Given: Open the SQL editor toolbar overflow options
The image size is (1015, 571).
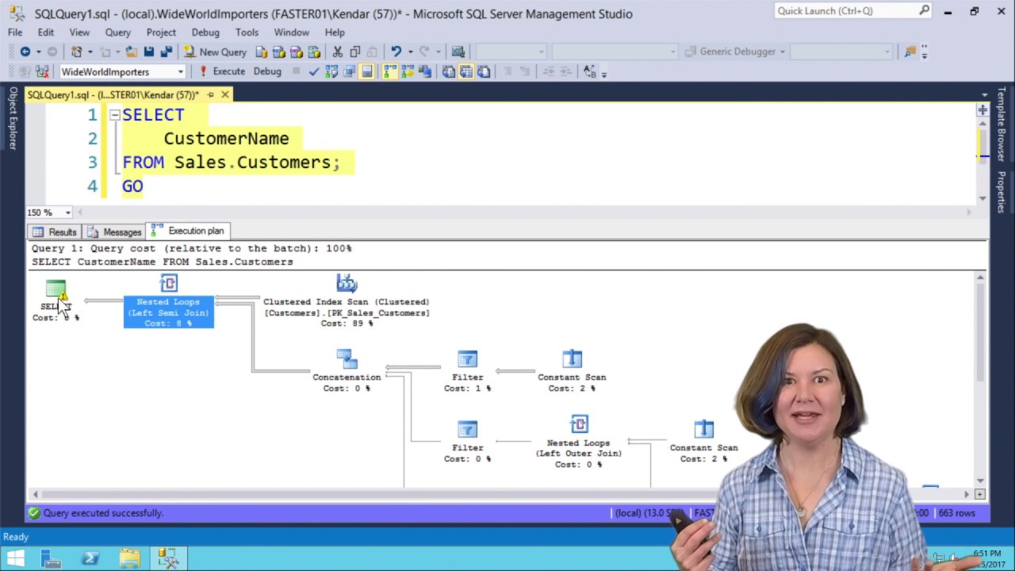Looking at the screenshot, I should pos(604,73).
